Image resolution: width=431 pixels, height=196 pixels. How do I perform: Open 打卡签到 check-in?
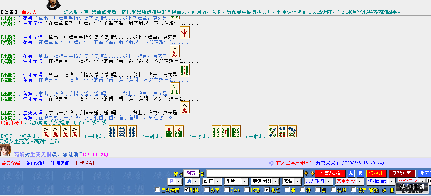(x=85, y=163)
